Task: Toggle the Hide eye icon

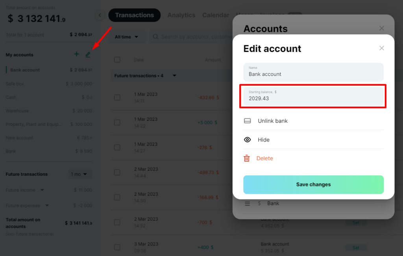Action: point(247,140)
